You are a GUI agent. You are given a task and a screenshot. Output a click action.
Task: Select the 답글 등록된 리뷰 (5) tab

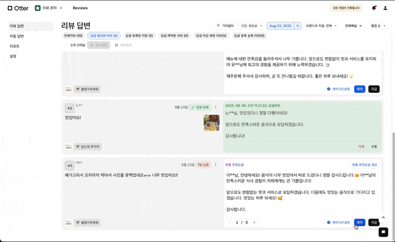click(x=139, y=36)
